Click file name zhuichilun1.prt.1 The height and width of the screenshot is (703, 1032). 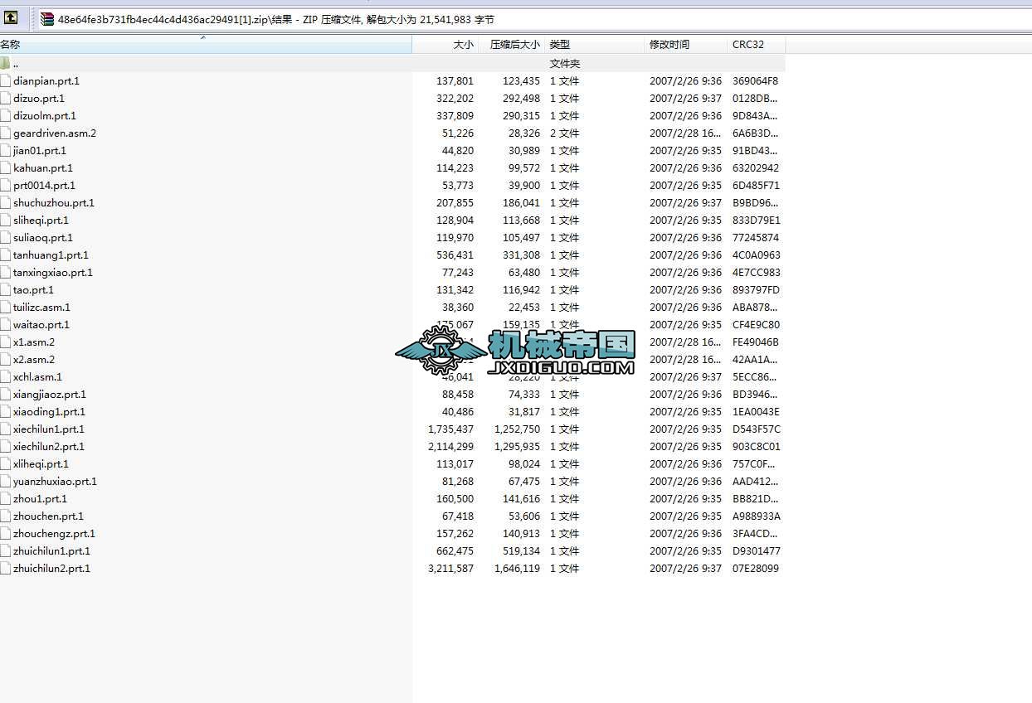coord(51,551)
